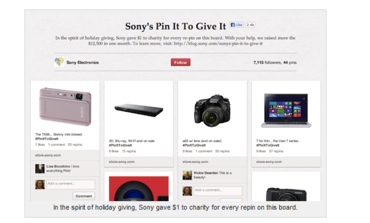Click the red Follow button
Viewport: 370px width, 223px height.
click(181, 62)
